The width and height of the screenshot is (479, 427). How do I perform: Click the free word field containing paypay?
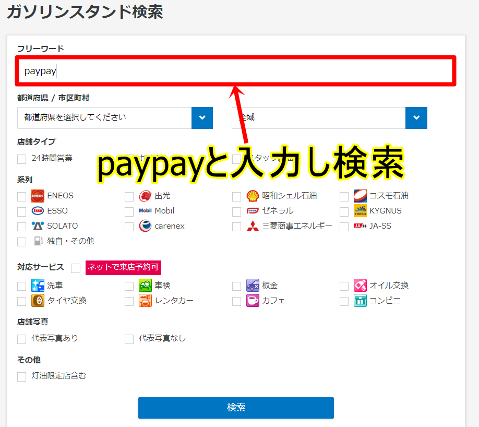pyautogui.click(x=235, y=71)
